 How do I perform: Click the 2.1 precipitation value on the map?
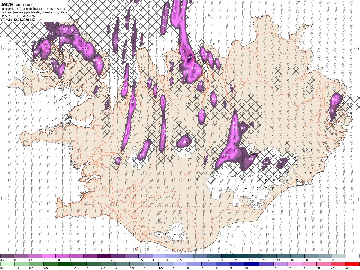(185, 51)
